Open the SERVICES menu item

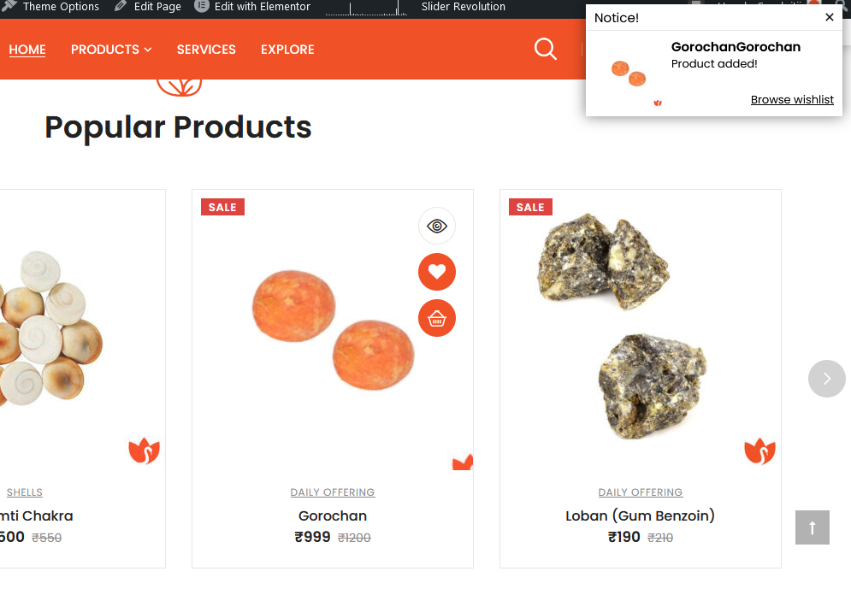point(206,50)
